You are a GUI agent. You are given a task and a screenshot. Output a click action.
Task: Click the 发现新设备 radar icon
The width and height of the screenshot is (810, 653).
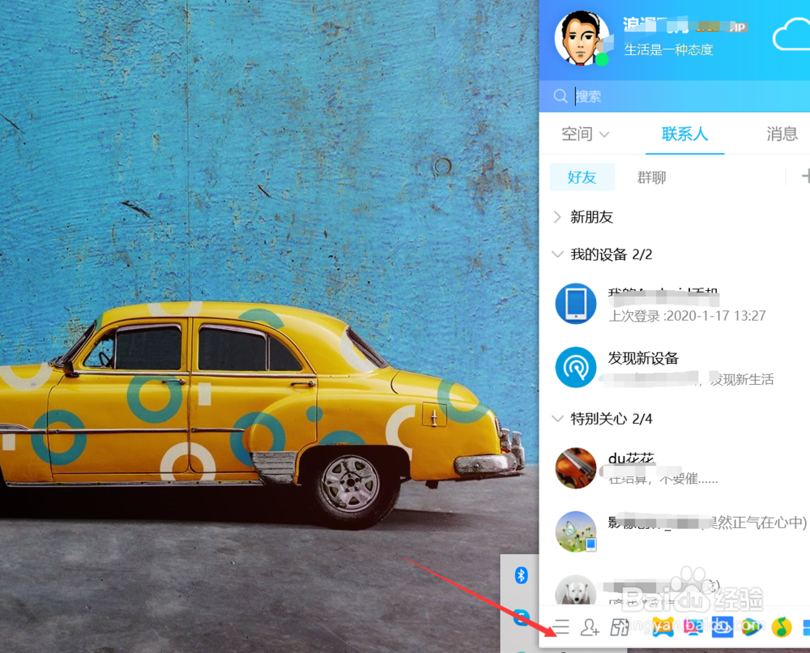[575, 366]
